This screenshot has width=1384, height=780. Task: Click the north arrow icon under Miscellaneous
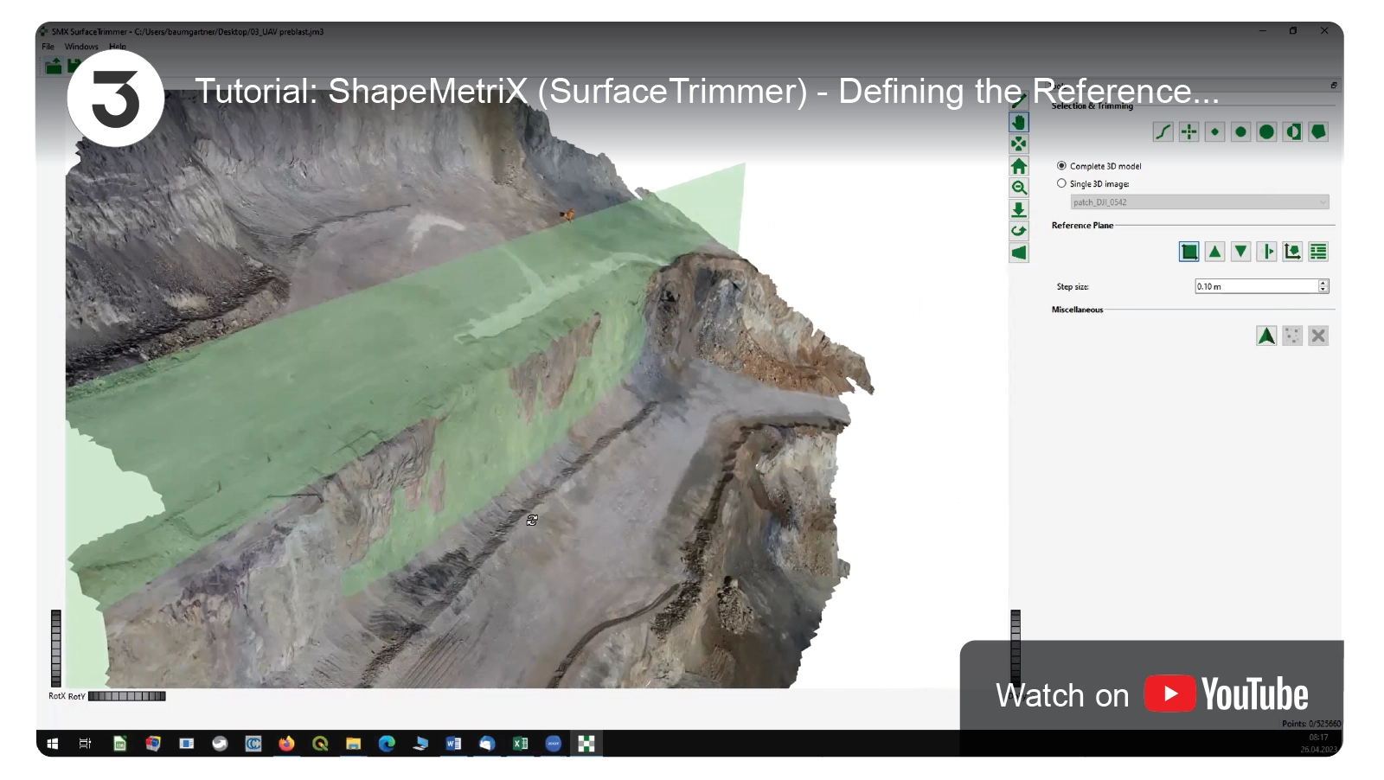click(1266, 336)
